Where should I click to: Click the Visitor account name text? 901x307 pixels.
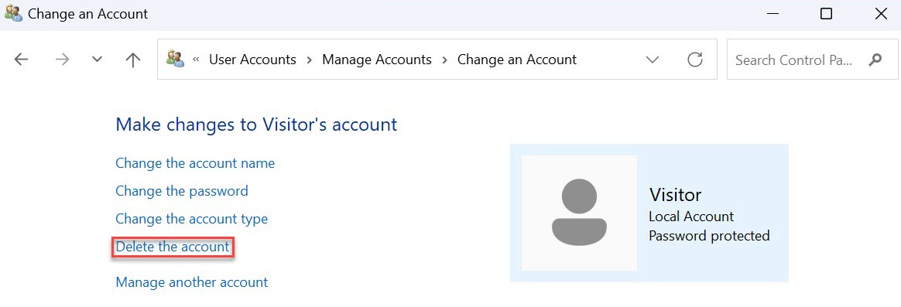coord(675,195)
